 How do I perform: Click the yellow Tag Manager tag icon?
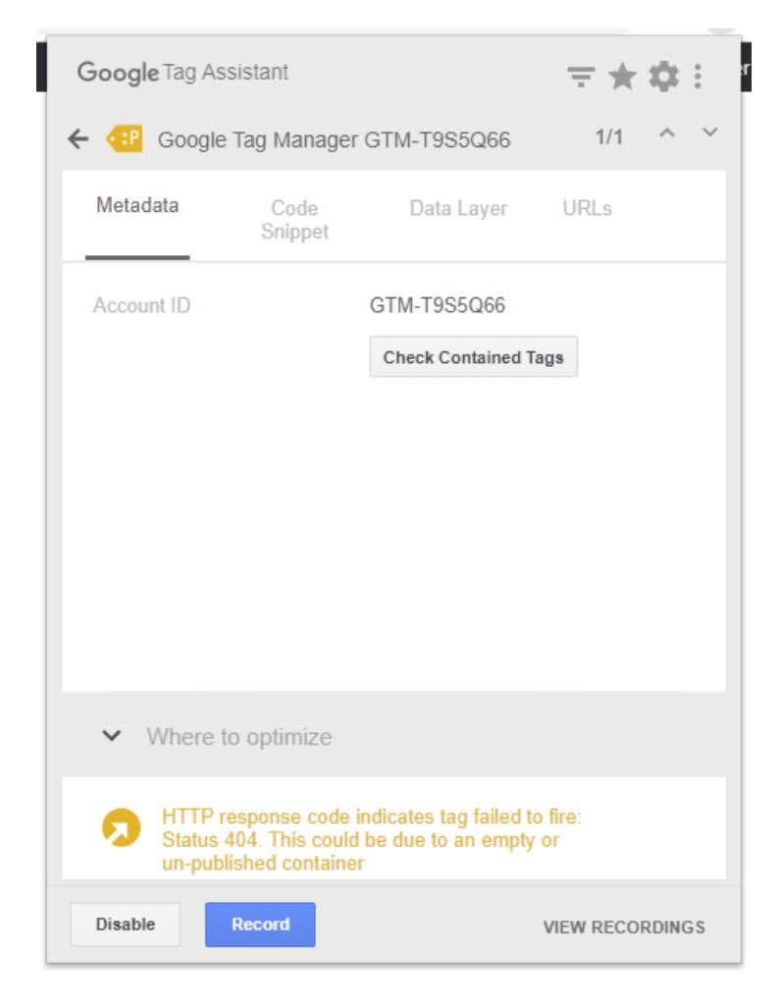(124, 138)
